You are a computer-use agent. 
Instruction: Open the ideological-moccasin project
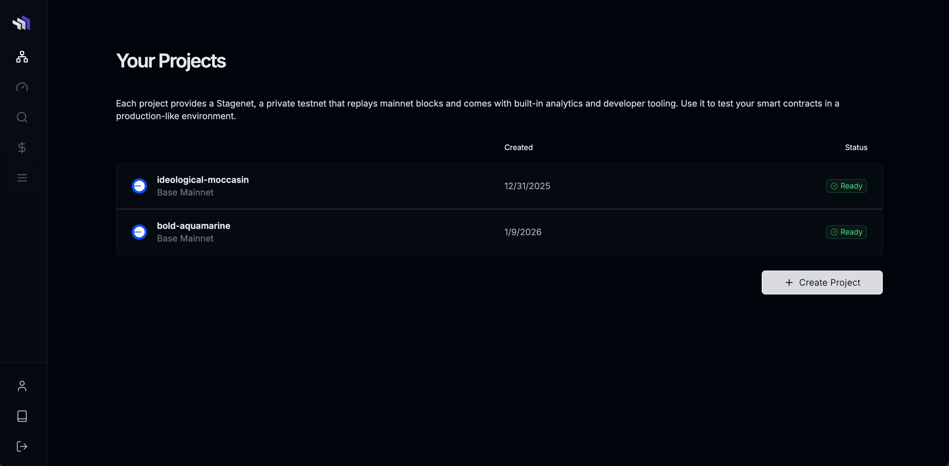[203, 180]
